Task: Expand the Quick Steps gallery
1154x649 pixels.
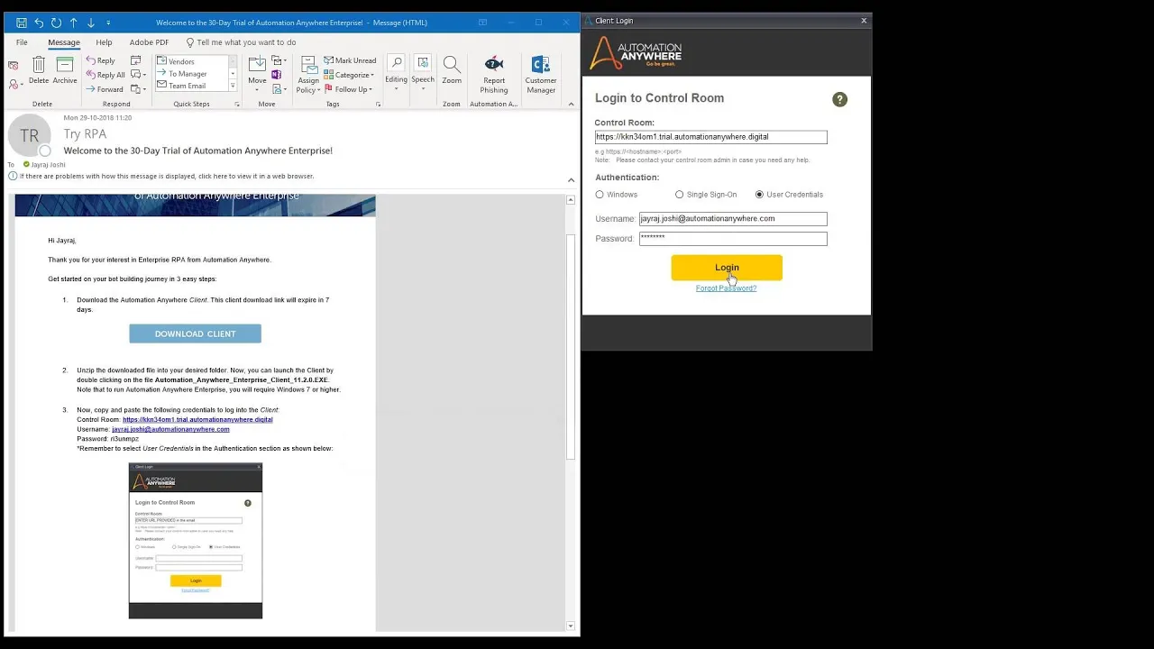Action: click(x=233, y=86)
